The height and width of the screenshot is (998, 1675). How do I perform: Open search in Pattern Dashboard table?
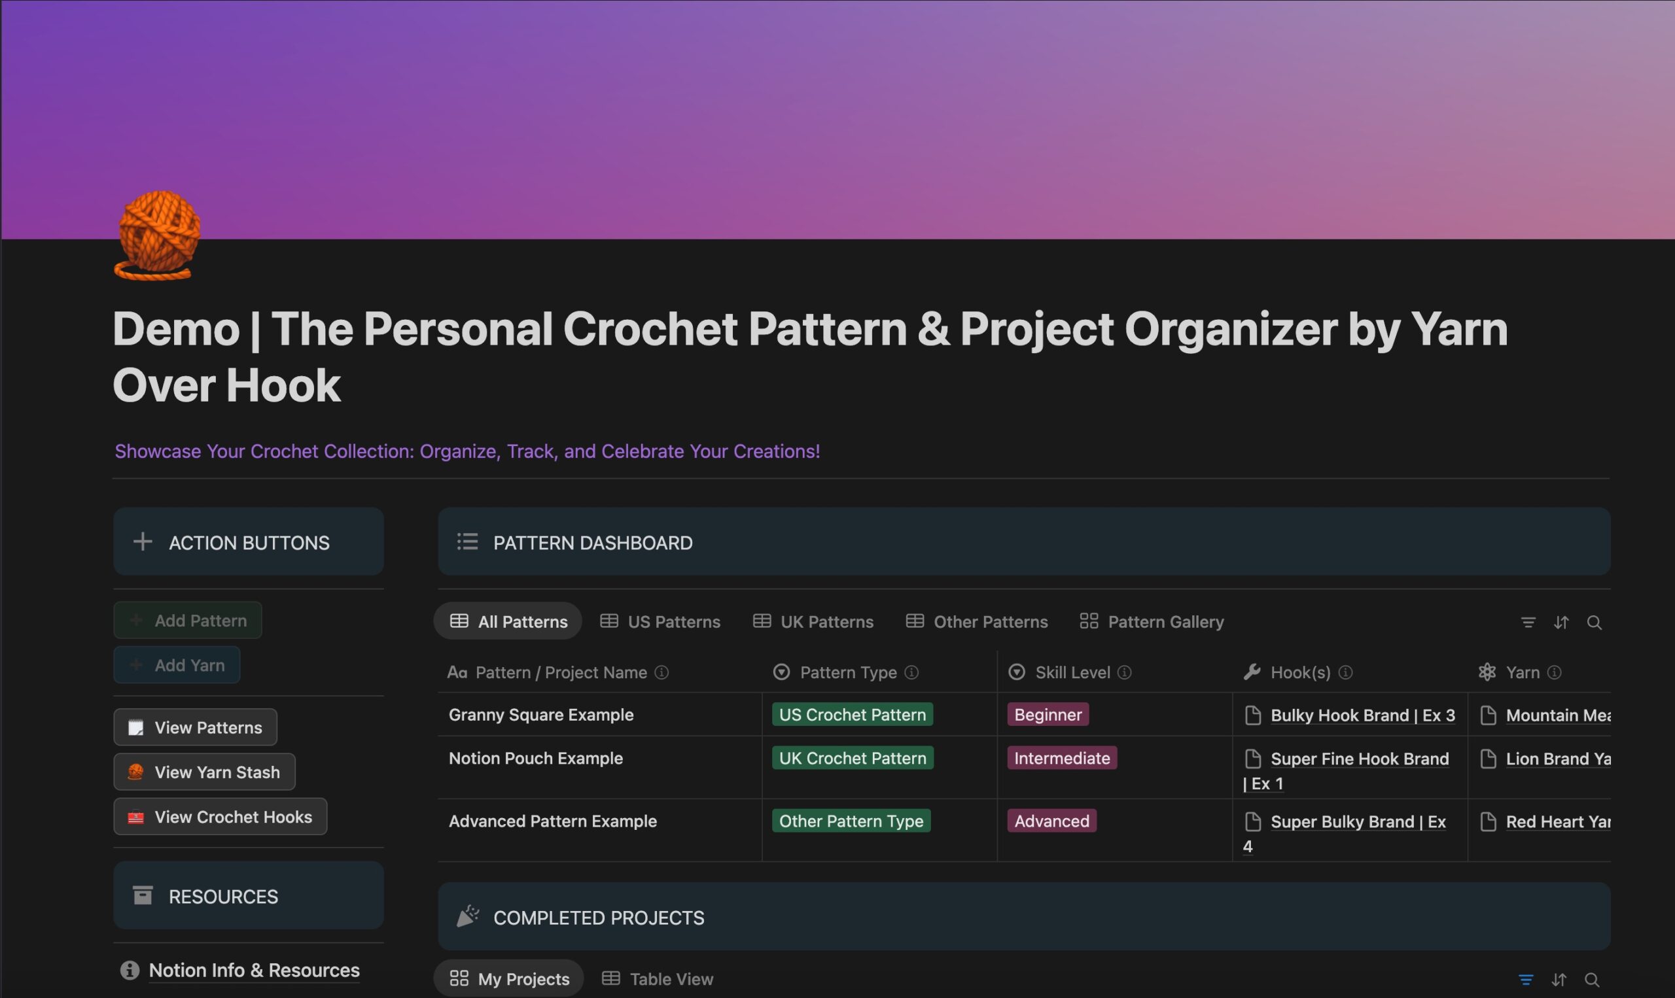[1594, 623]
